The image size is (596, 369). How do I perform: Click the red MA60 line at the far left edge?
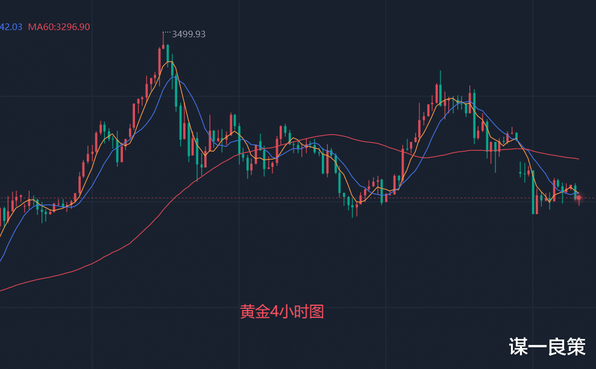point(2,290)
